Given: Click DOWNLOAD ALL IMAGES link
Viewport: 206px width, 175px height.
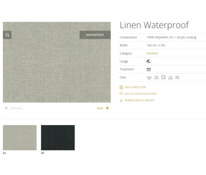Looking at the screenshot, I should 139,100.
